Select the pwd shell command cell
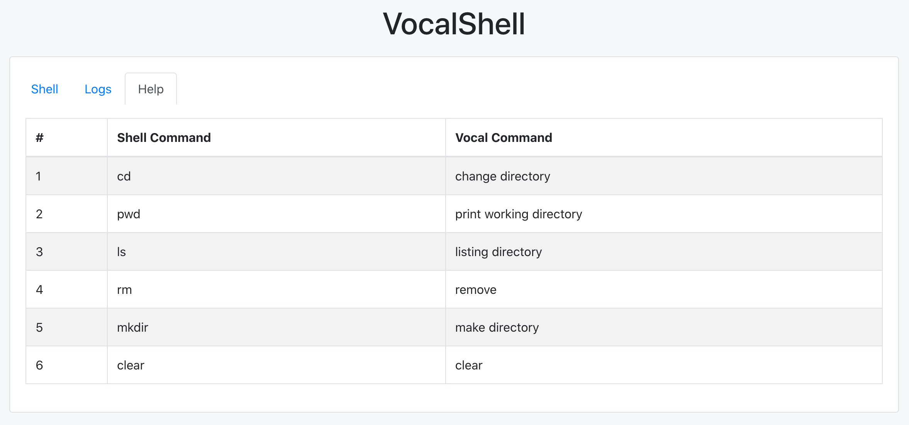Viewport: 909px width, 425px height. tap(129, 214)
